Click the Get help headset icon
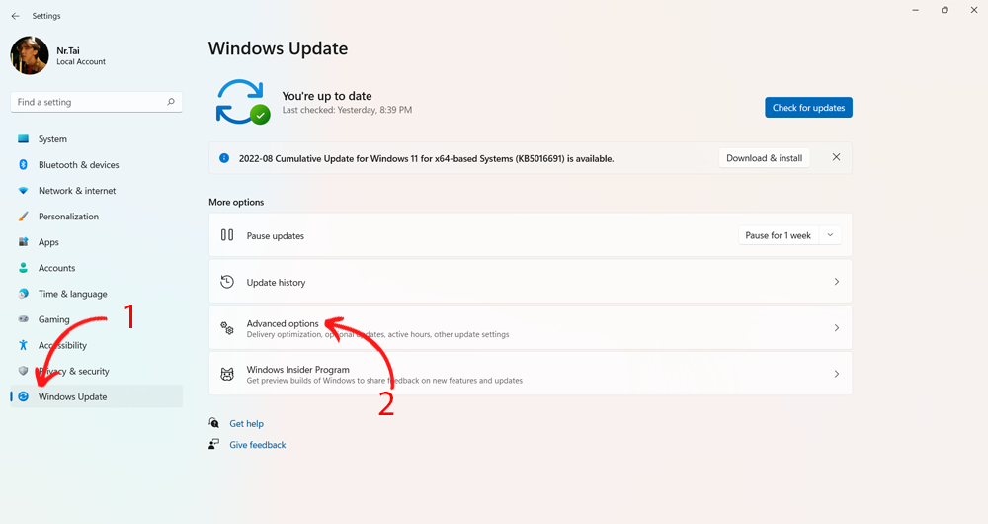 pyautogui.click(x=214, y=423)
